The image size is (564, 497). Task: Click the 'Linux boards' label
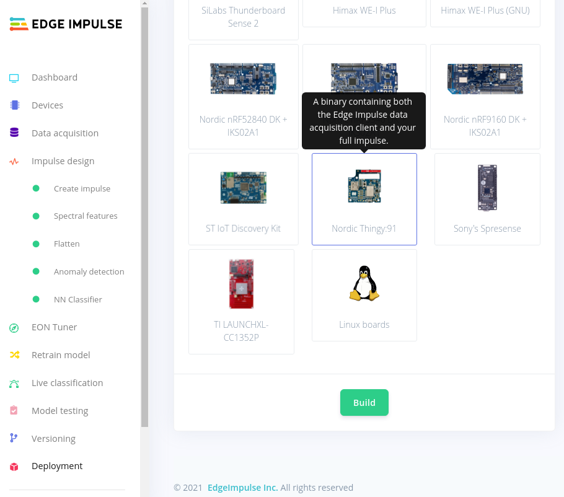(x=364, y=324)
